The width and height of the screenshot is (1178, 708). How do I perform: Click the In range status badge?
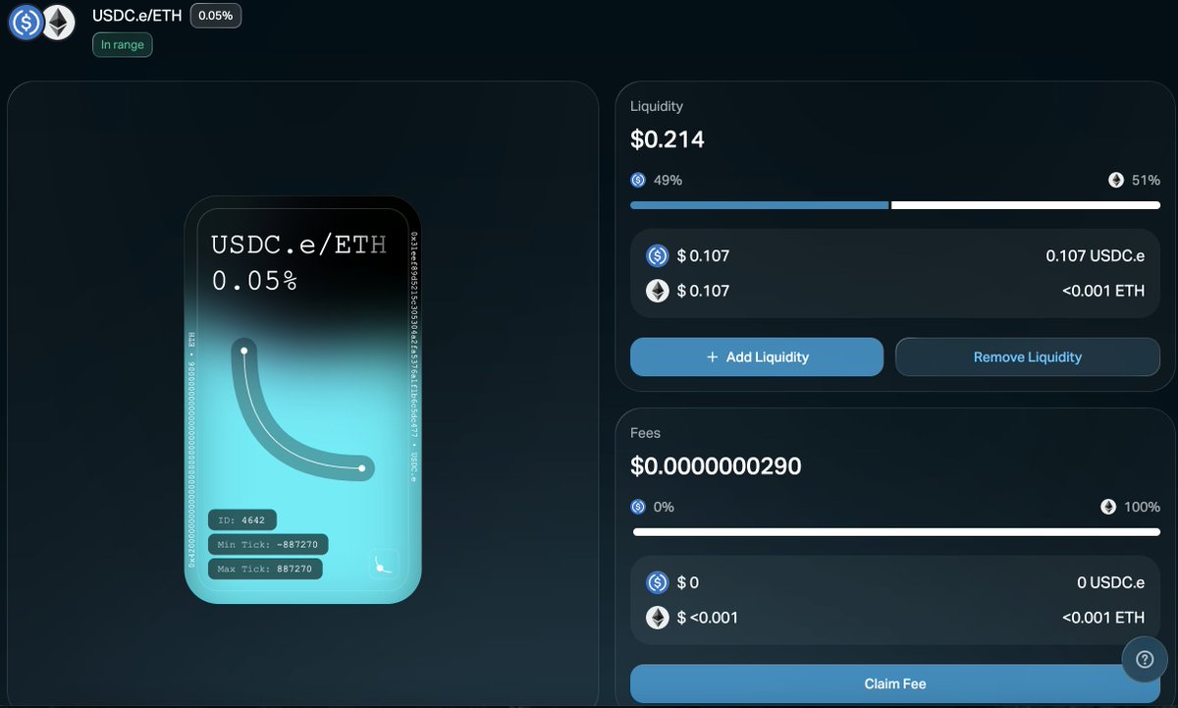coord(123,44)
